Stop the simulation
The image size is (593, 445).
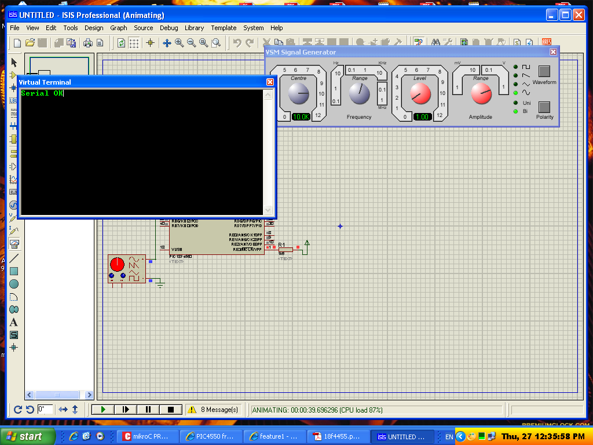pos(171,410)
